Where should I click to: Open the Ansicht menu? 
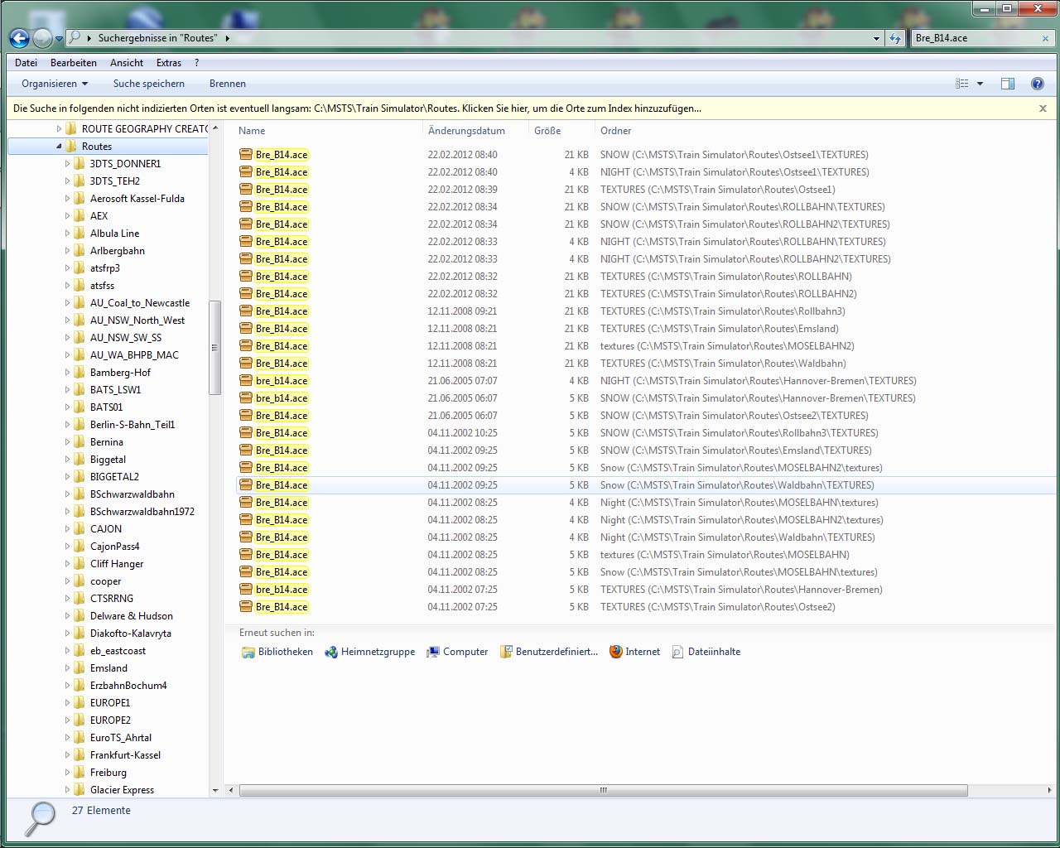[x=126, y=63]
